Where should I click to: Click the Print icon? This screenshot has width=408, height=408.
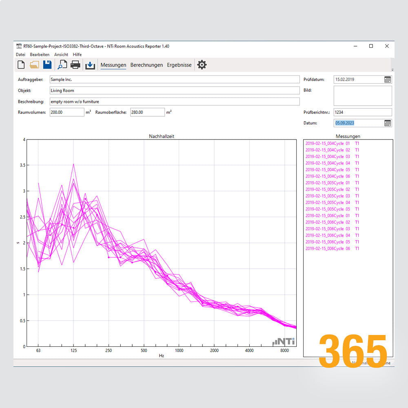[75, 64]
